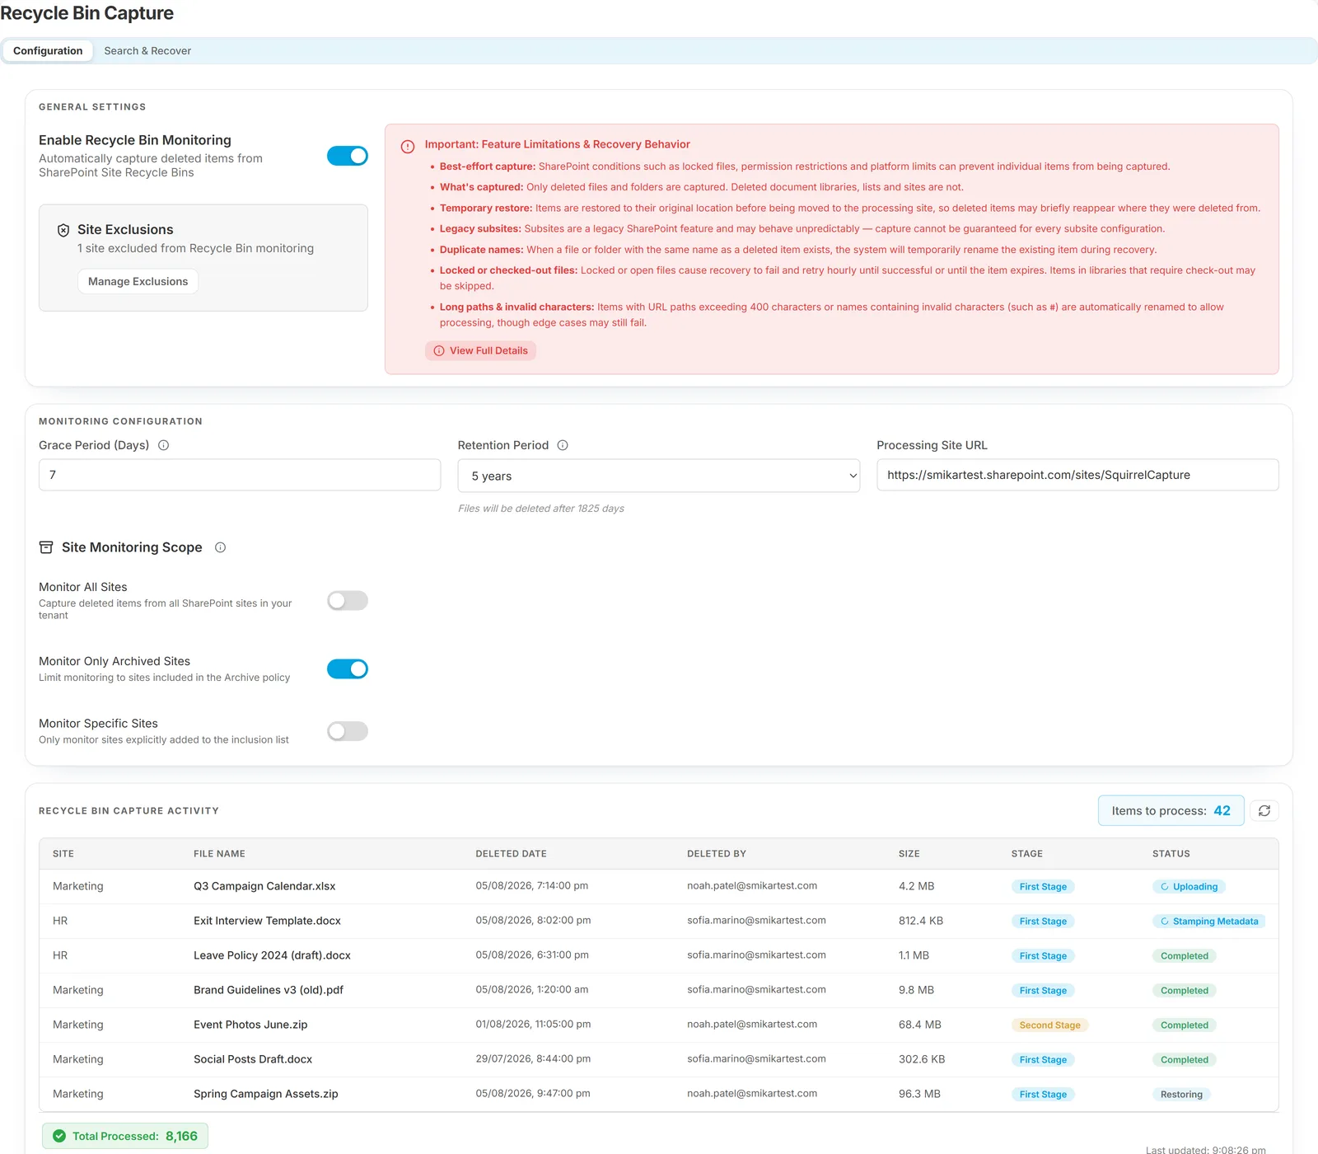
Task: Enable Monitor Specific Sites toggle
Action: [x=348, y=731]
